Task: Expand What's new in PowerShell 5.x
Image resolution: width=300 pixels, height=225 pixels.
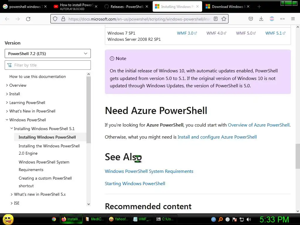Action: point(11,195)
